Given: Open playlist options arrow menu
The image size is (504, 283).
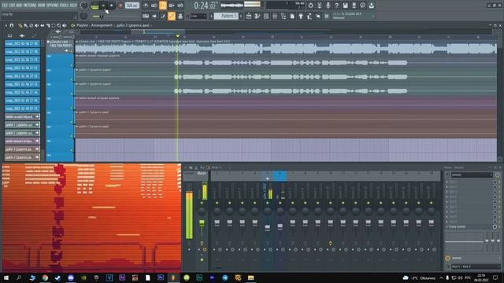Looking at the screenshot, I should tap(6, 25).
